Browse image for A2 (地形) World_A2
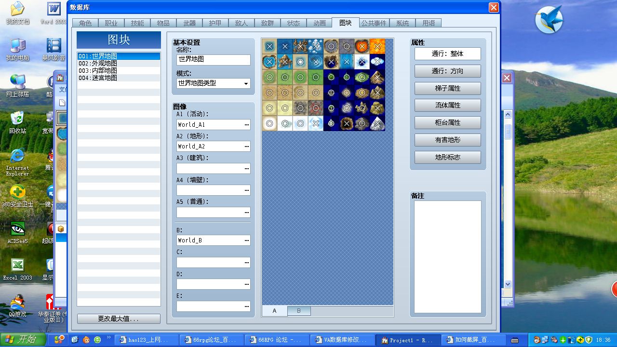 [x=247, y=146]
